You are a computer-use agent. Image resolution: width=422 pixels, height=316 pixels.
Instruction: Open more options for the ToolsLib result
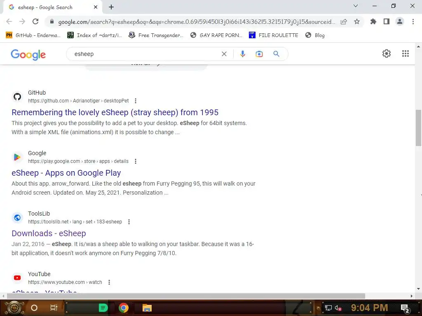[x=129, y=222]
